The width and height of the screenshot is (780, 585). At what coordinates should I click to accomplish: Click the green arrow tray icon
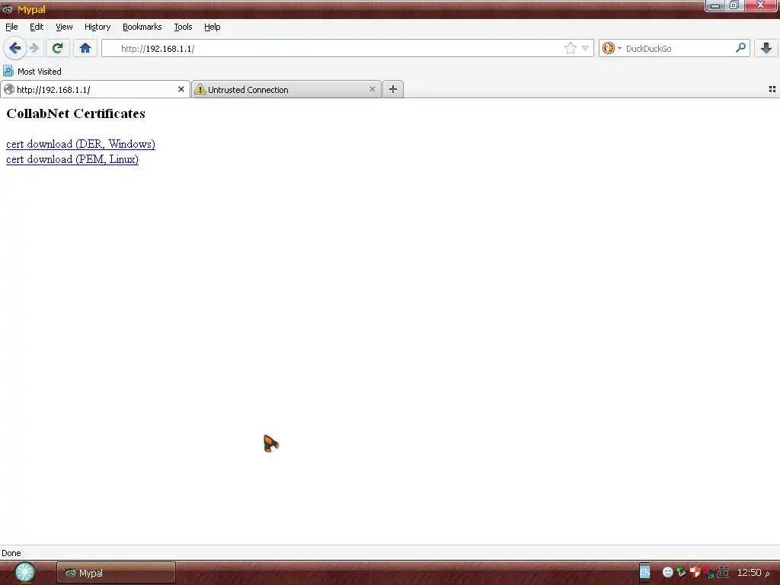[x=681, y=573]
